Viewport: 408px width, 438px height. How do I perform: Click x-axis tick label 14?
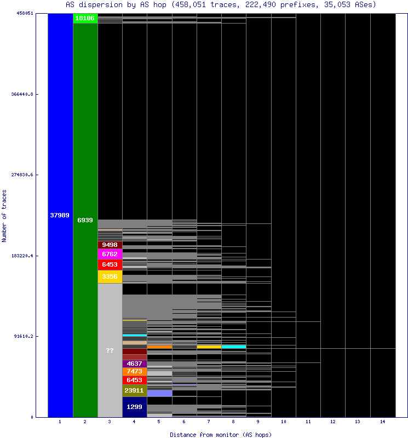[382, 422]
